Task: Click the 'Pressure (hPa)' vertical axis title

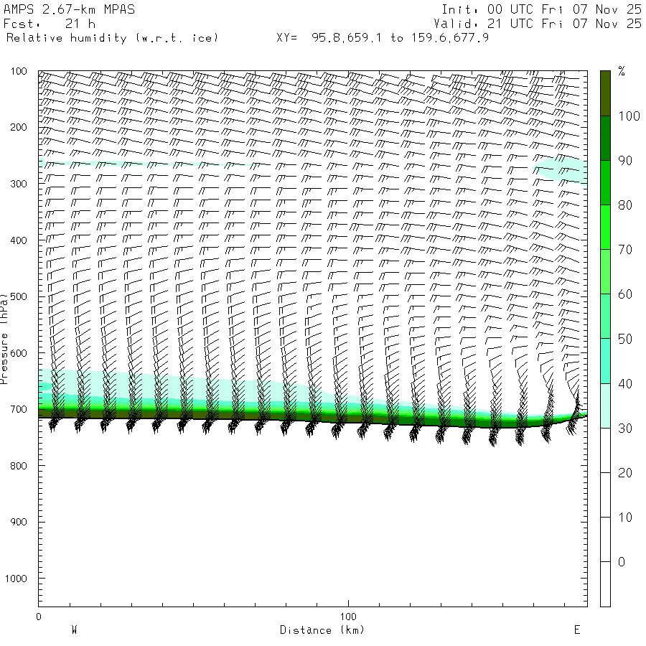Action: click(4, 339)
